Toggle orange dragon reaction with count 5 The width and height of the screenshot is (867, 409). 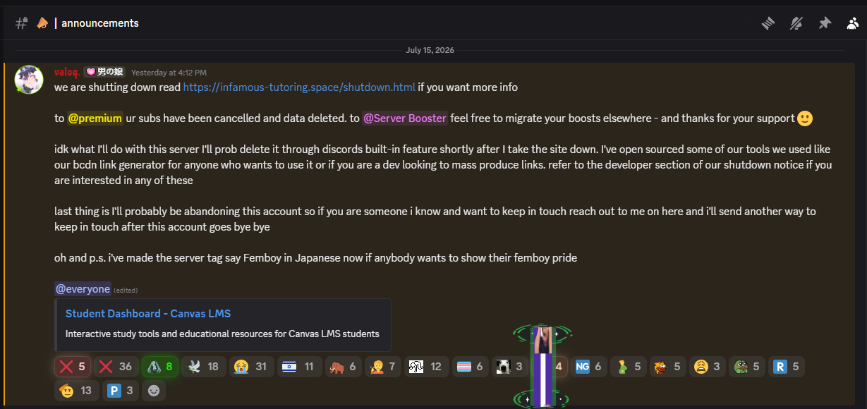pyautogui.click(x=668, y=367)
